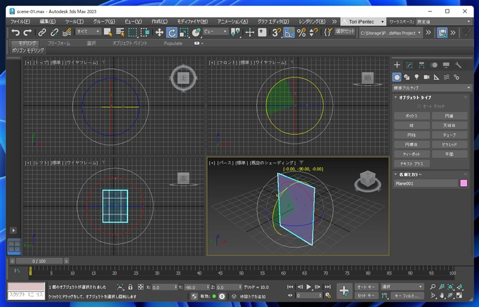
Task: Click the time slider 0 / 100 handle
Action: (39, 261)
